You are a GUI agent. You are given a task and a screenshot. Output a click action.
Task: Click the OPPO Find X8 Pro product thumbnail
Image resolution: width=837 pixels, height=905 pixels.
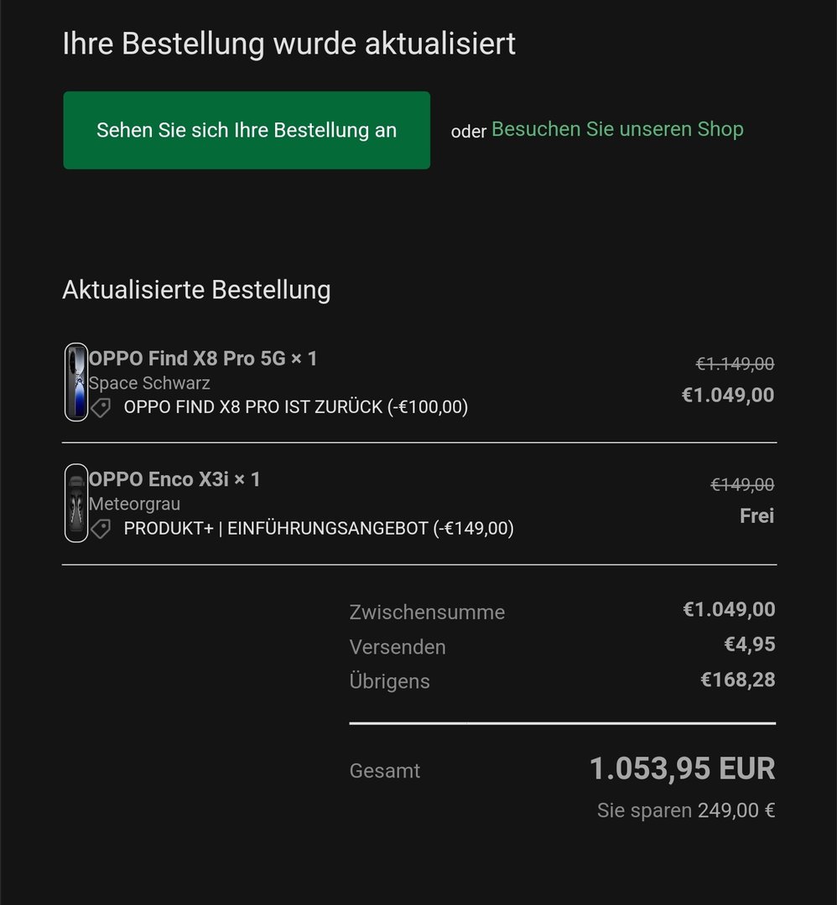click(76, 382)
